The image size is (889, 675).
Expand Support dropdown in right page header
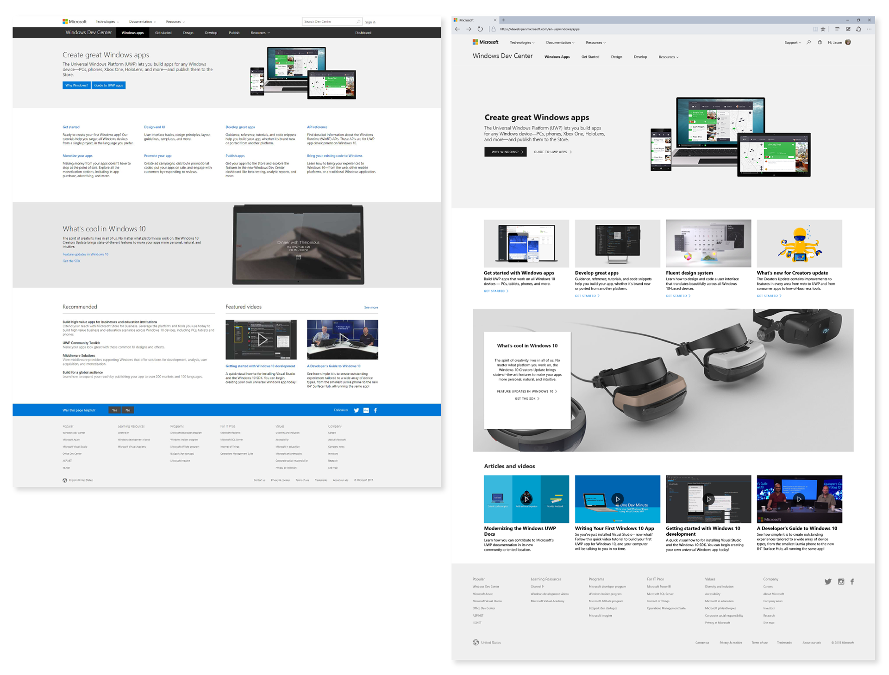[x=793, y=43]
